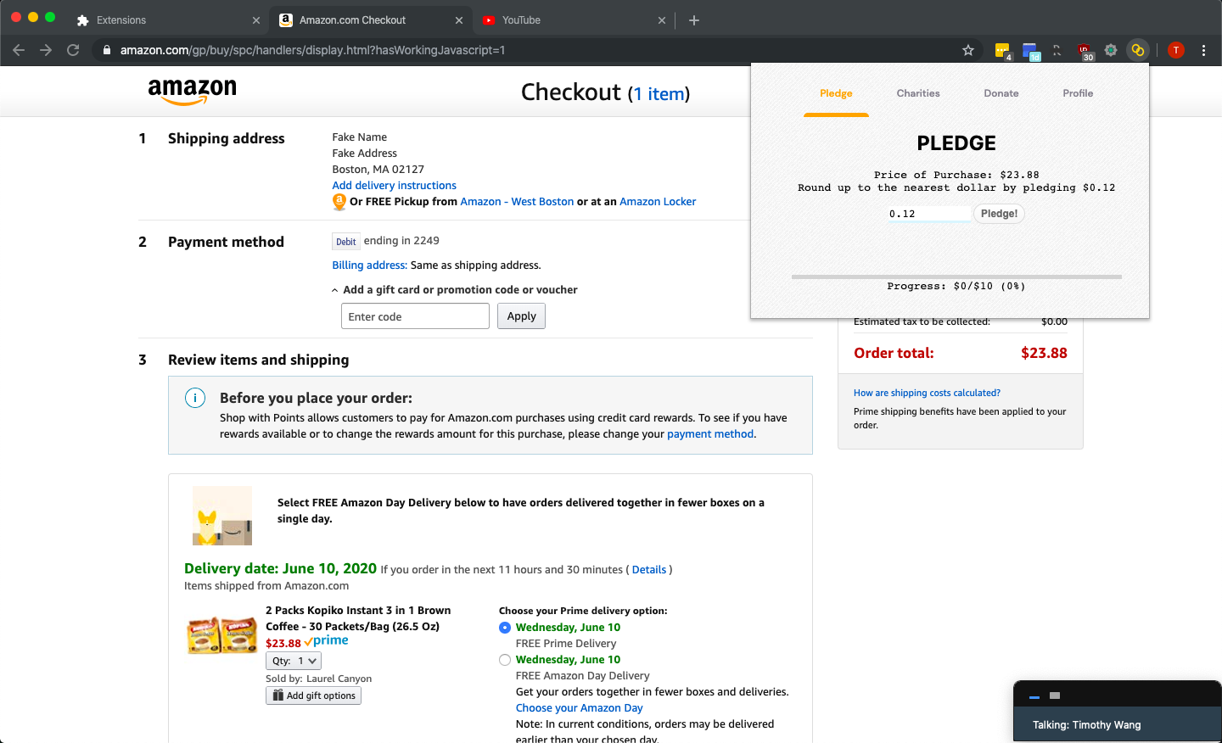Click the pledge progress bar
Screen dimensions: 1222x743
956,277
